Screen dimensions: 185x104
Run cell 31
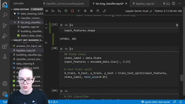61,25
